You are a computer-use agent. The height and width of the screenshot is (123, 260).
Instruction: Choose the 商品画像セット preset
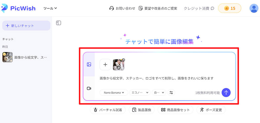click(x=175, y=110)
